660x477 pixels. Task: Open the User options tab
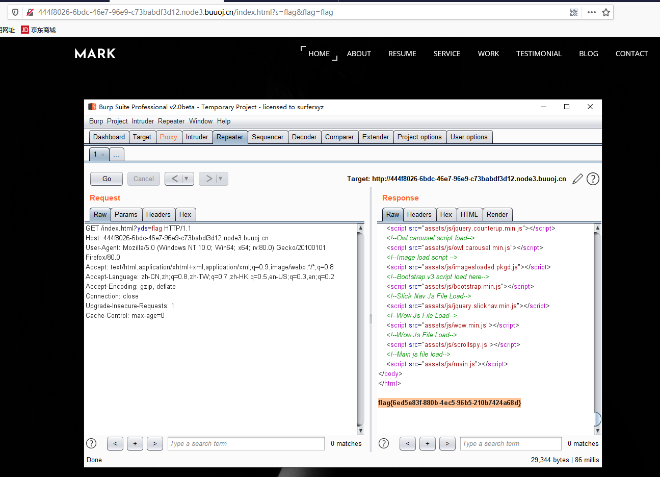tap(469, 137)
